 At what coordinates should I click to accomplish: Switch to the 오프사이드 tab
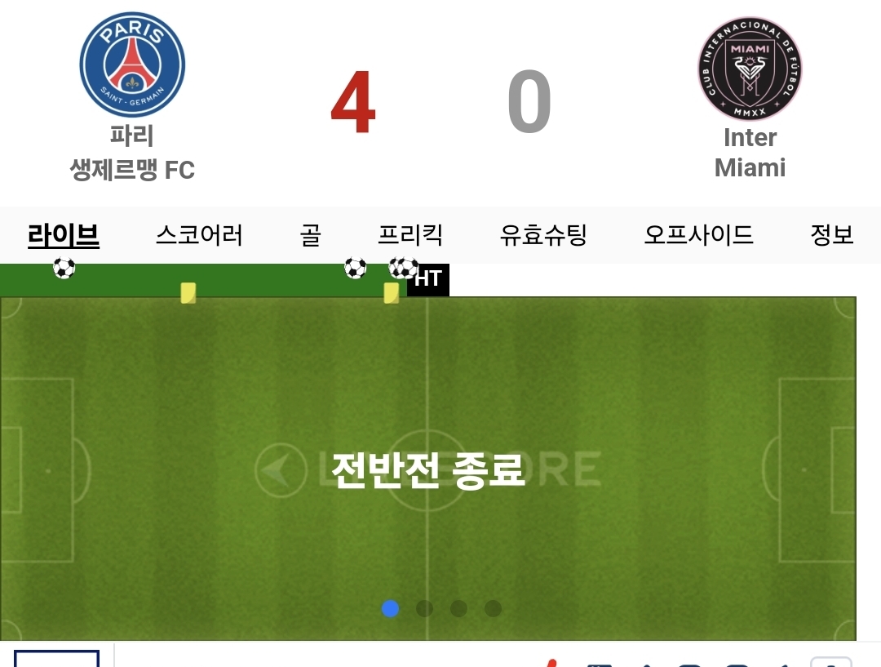point(698,235)
